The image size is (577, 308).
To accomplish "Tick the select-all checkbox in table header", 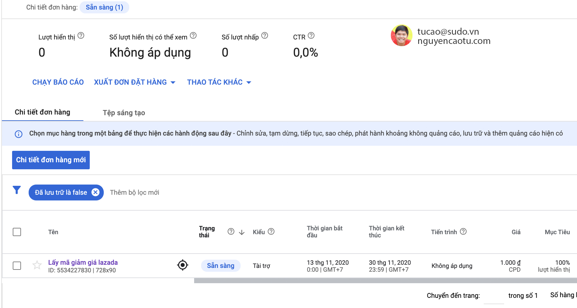I will [17, 232].
